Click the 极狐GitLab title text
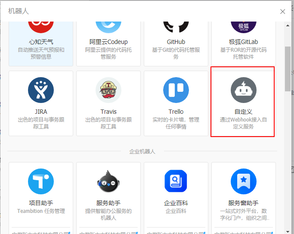This screenshot has height=234, width=294. tap(243, 42)
